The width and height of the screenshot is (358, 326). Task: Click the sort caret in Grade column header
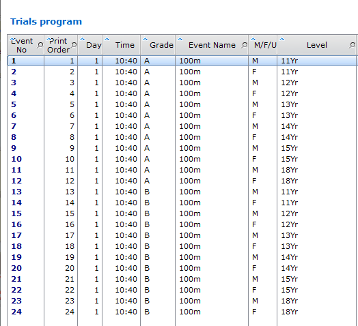(x=146, y=40)
